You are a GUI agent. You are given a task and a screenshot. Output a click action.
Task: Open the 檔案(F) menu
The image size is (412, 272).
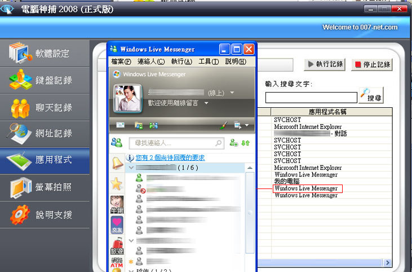pos(121,62)
